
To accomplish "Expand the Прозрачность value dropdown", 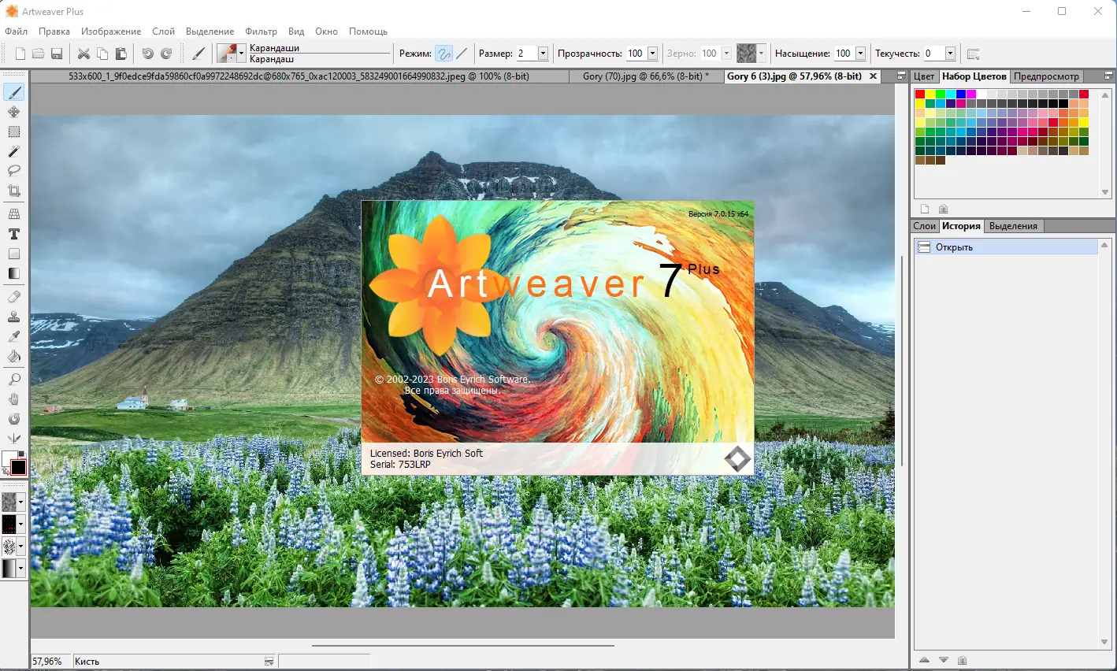I will tap(653, 53).
